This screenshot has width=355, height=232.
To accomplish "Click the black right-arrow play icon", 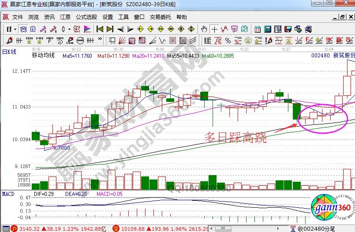I will pyautogui.click(x=131, y=29).
